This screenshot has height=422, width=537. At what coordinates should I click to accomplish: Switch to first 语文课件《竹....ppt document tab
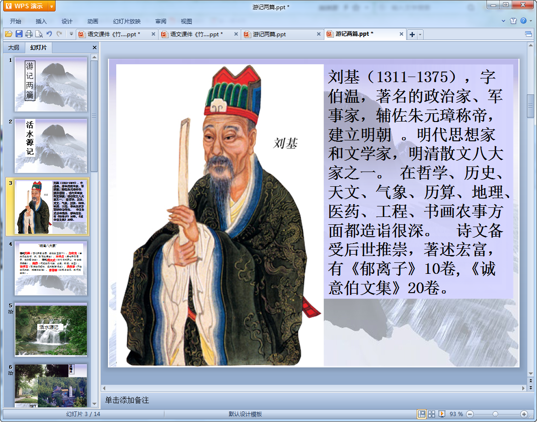113,34
